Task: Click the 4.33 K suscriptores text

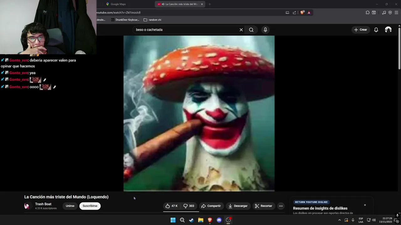Action: click(x=46, y=208)
